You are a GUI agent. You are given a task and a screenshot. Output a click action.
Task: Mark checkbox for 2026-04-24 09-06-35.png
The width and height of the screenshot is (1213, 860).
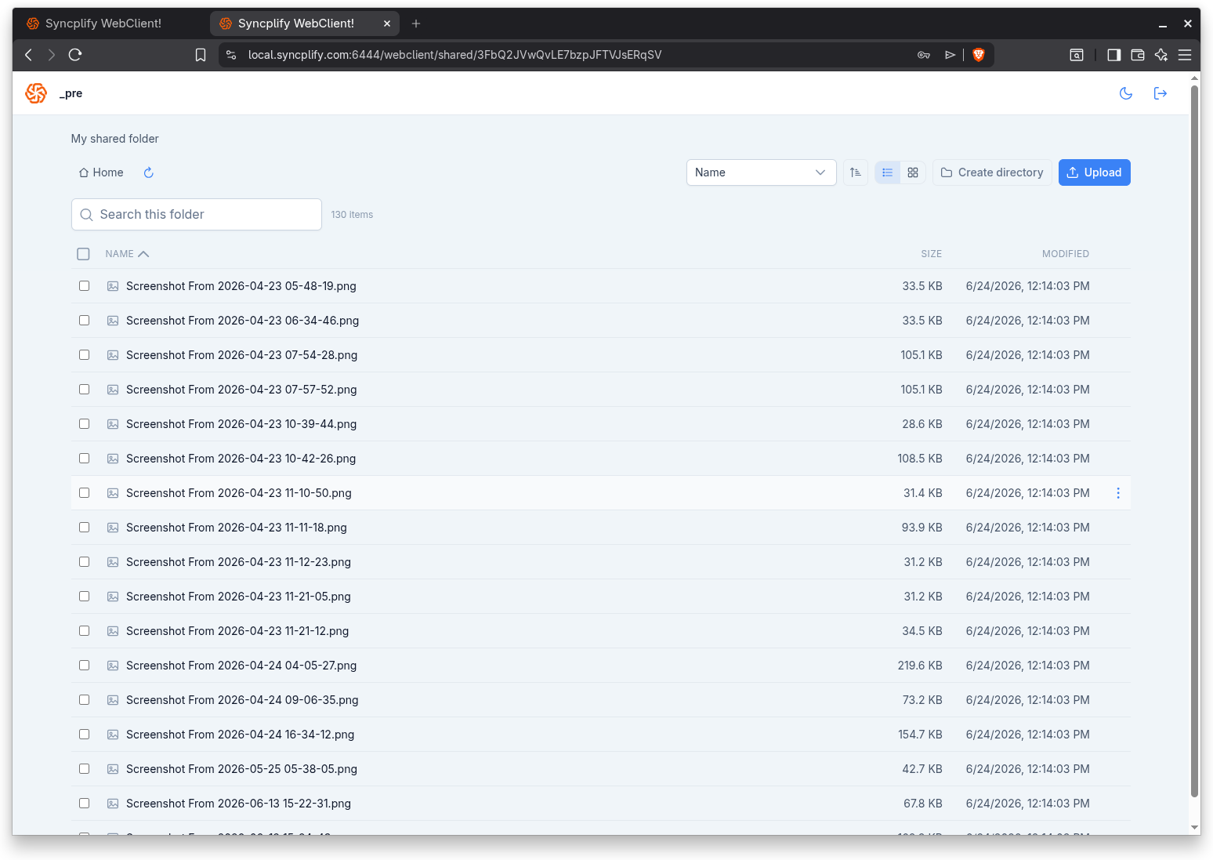84,700
